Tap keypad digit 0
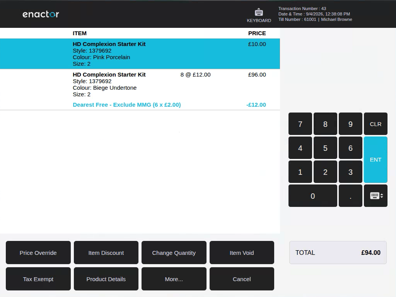The height and width of the screenshot is (297, 396). tap(312, 196)
